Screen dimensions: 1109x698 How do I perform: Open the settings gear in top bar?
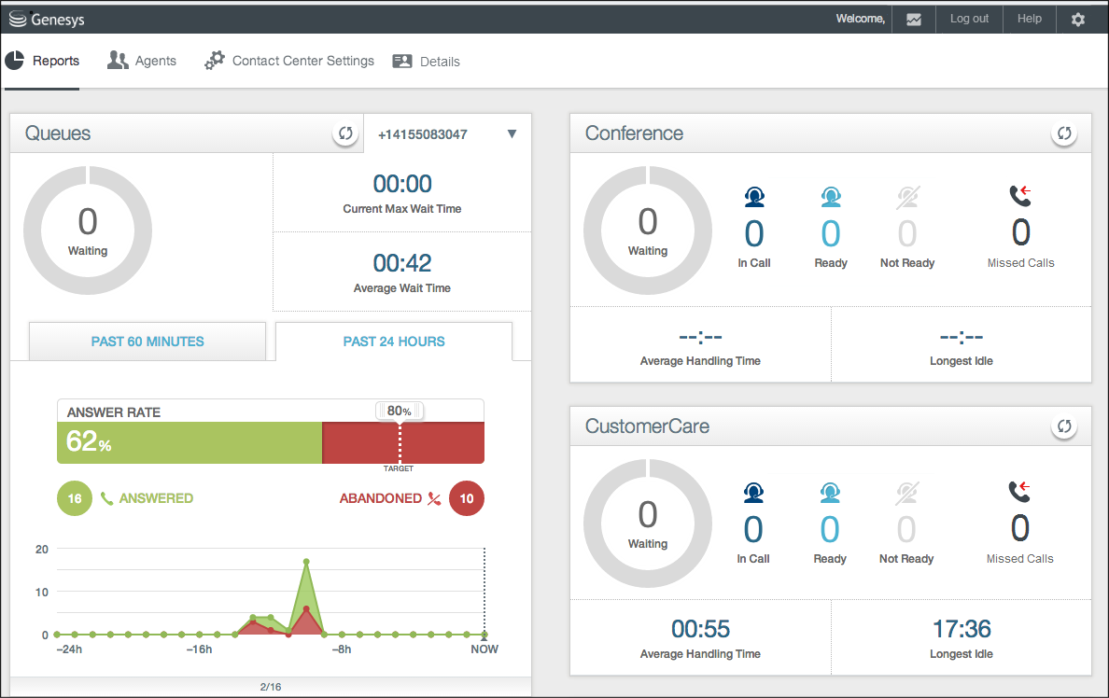tap(1078, 19)
